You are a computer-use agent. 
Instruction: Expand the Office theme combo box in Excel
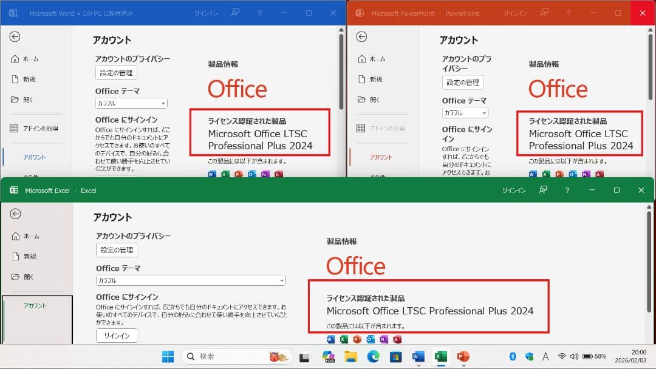coord(191,280)
